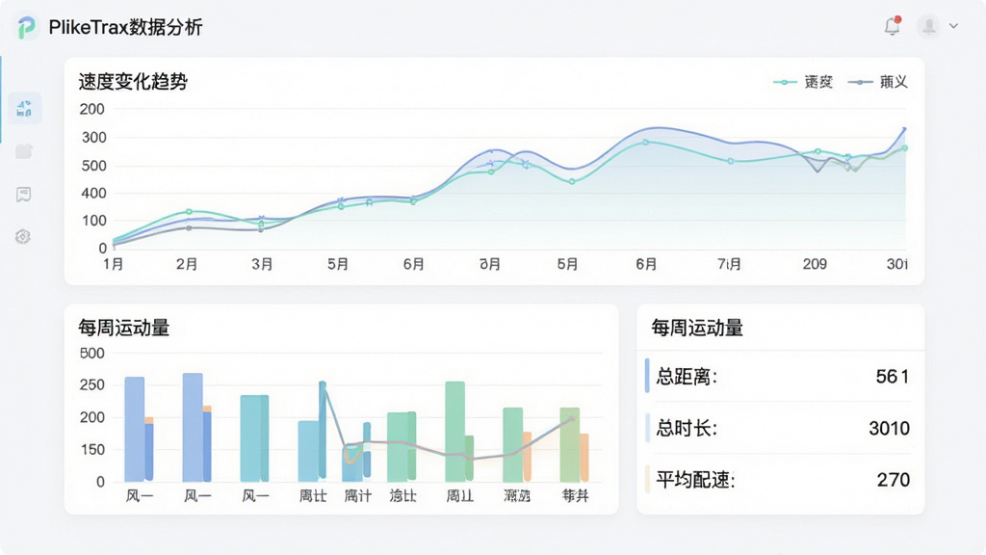Open the folder sidebar icon
Image resolution: width=986 pixels, height=555 pixels.
(x=24, y=151)
